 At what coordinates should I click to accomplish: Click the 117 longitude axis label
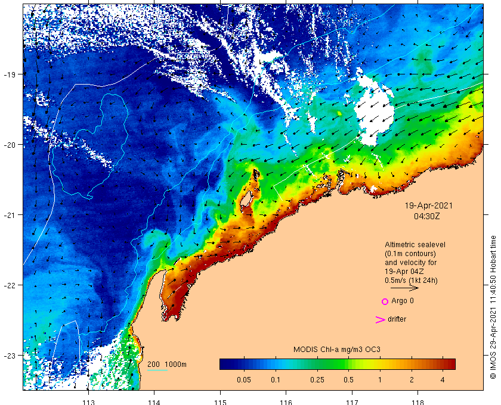[352, 402]
